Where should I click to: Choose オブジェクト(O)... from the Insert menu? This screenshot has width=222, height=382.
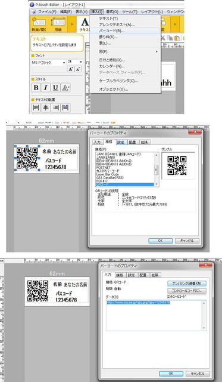(114, 89)
